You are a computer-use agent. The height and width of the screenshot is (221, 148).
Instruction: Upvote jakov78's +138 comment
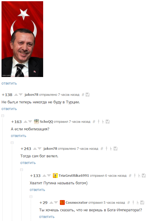[16, 95]
